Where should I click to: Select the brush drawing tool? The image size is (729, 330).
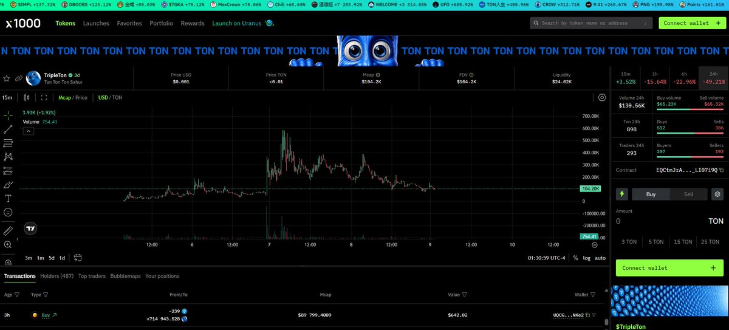pos(8,185)
